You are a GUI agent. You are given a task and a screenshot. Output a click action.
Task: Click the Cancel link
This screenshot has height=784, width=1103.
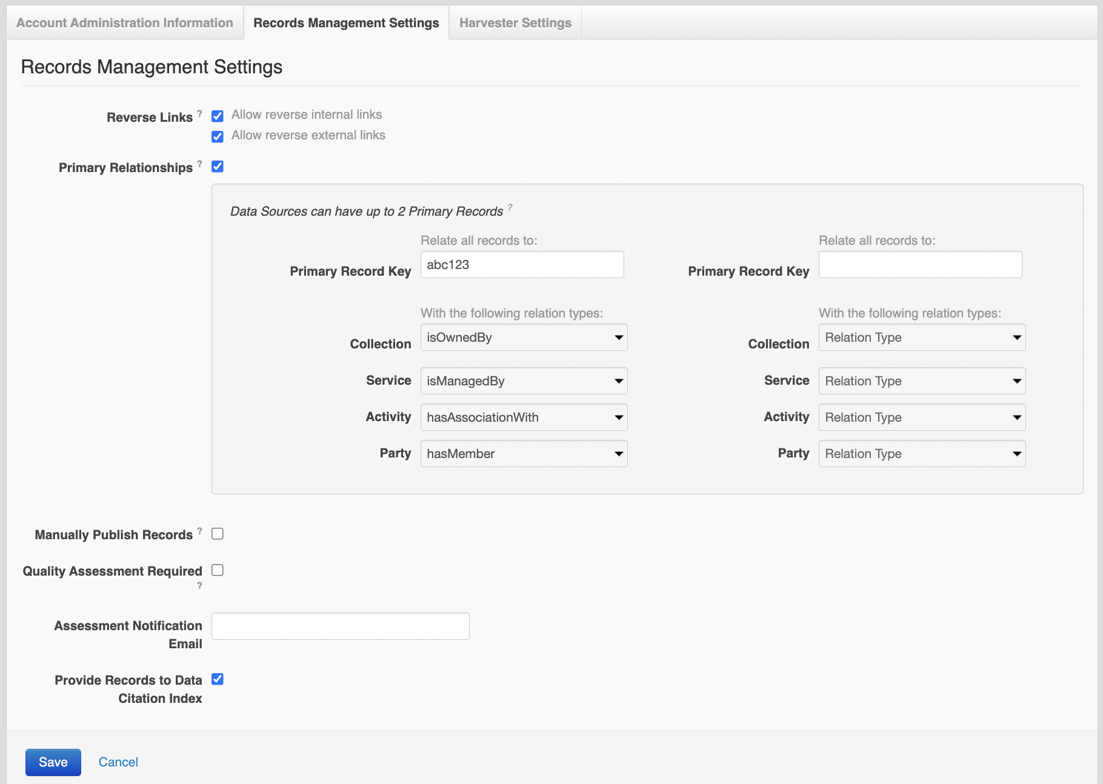(x=118, y=762)
